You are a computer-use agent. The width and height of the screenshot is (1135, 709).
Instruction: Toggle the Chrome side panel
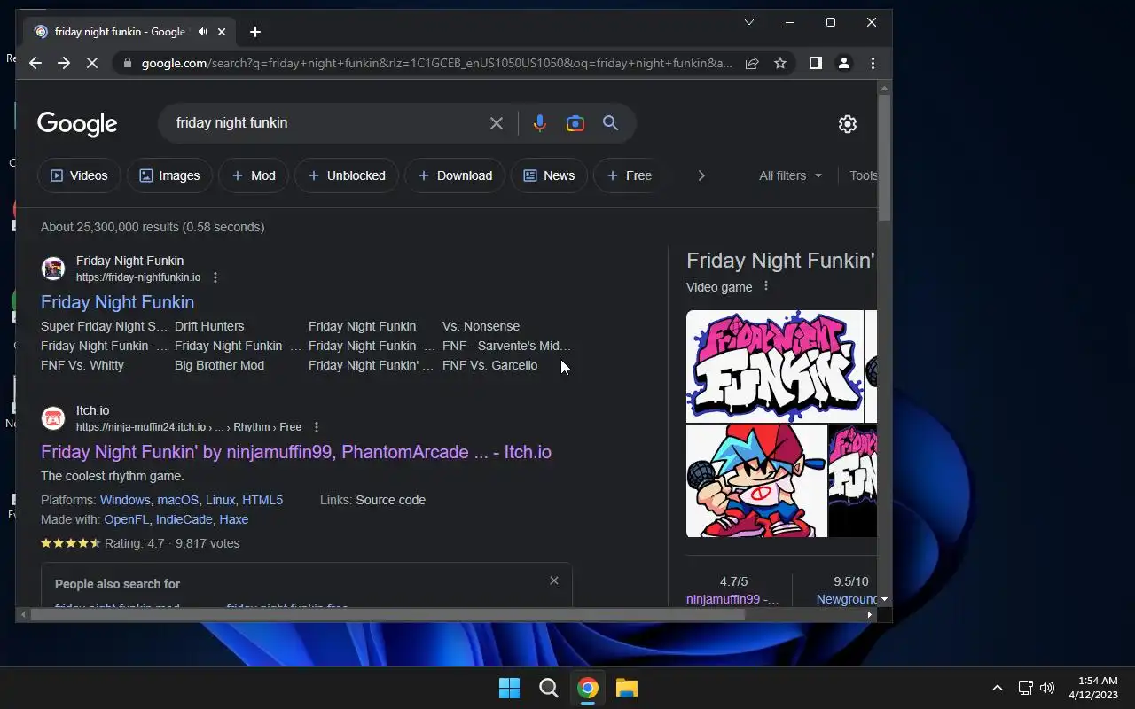point(816,63)
